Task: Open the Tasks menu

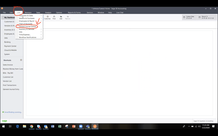Action: coord(38,12)
